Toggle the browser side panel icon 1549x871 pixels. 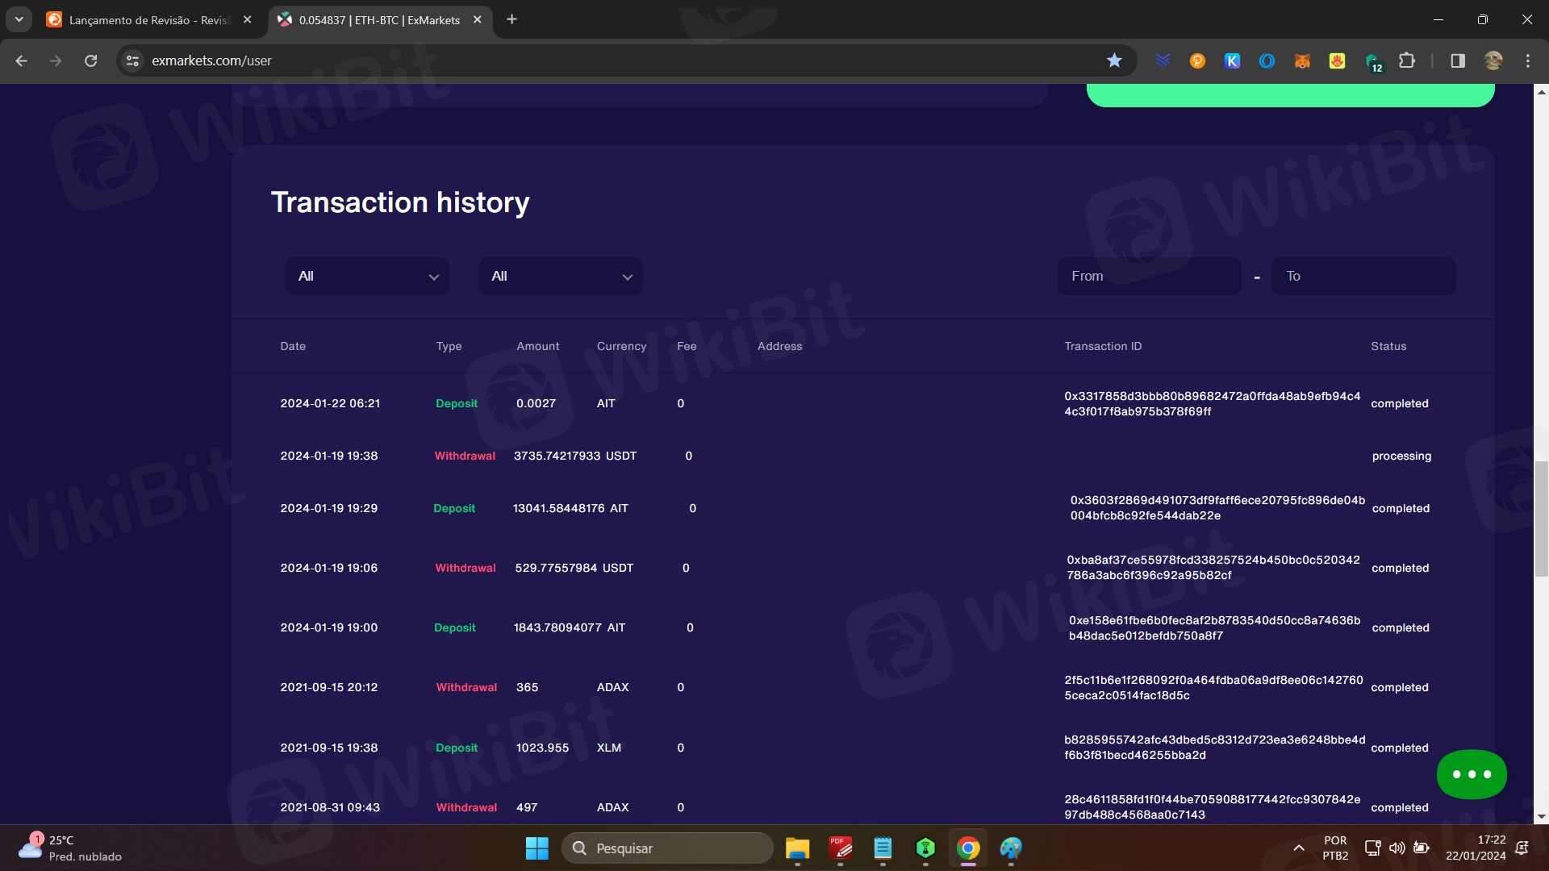(1457, 60)
